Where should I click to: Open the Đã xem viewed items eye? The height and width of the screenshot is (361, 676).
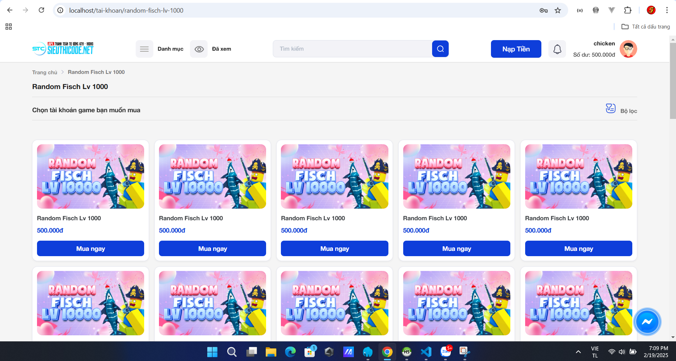pyautogui.click(x=199, y=49)
